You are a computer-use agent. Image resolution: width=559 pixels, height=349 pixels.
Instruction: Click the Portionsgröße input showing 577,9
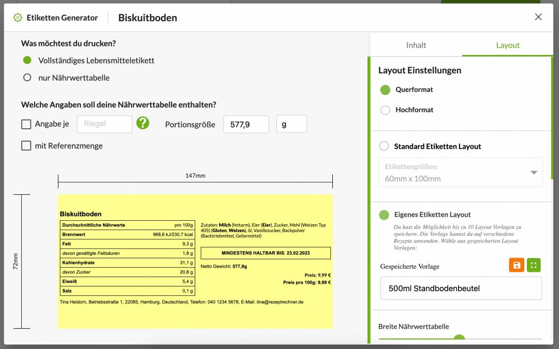tap(246, 124)
